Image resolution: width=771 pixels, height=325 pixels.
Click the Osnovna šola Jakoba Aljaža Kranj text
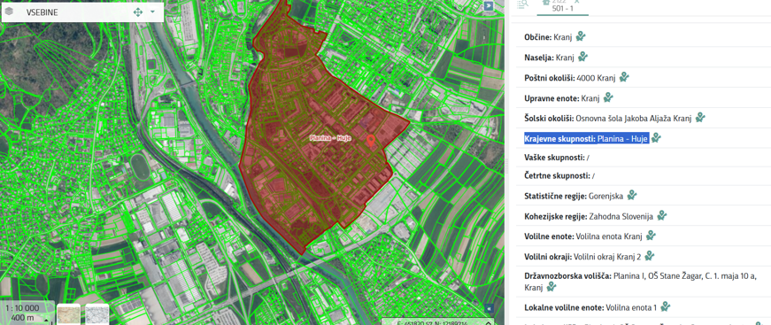634,118
